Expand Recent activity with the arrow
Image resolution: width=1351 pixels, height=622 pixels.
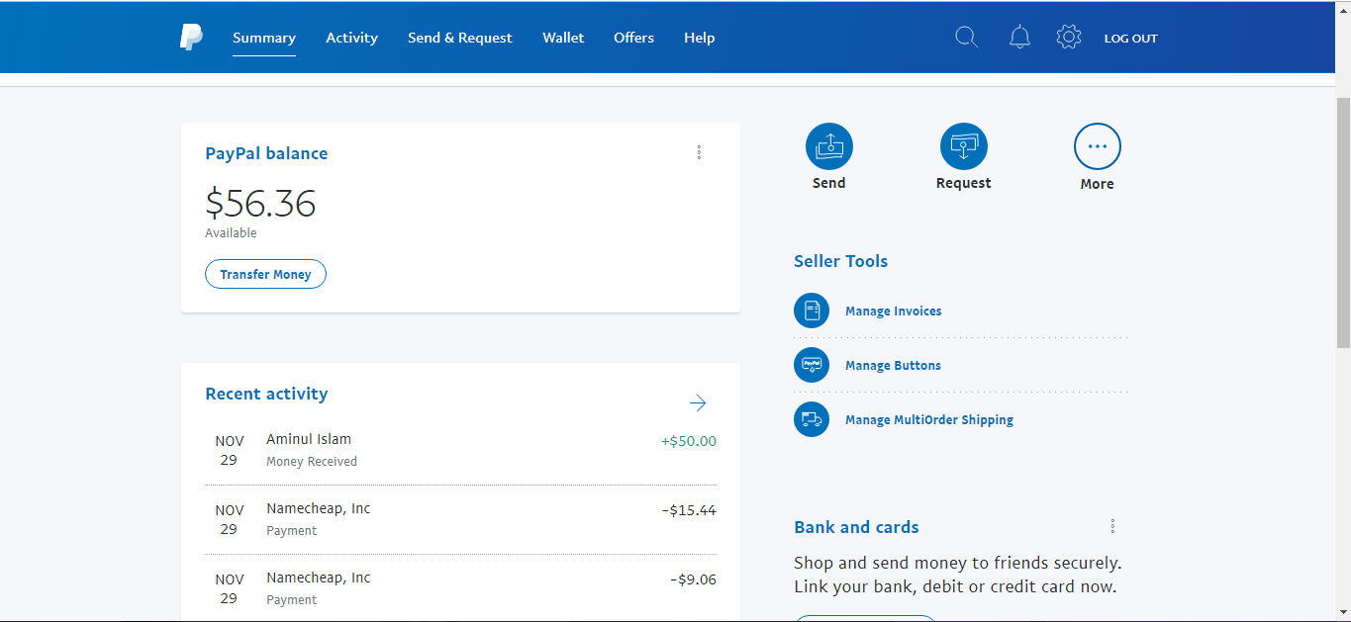pyautogui.click(x=698, y=402)
